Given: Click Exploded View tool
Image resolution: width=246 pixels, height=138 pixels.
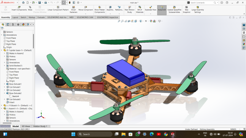Looking at the screenshot, I should pos(151,8).
